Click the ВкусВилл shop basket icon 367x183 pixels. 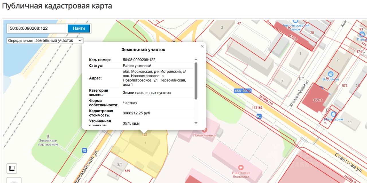(x=330, y=74)
